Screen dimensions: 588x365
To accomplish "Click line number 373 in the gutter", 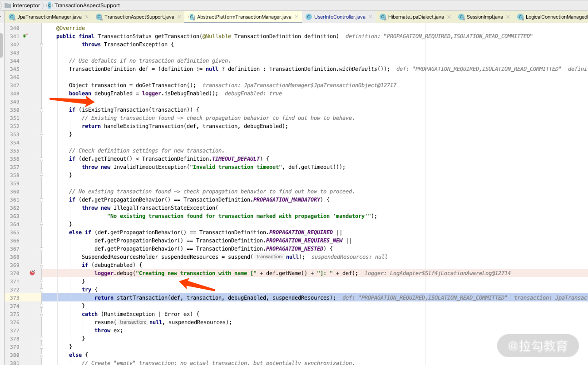I will pyautogui.click(x=15, y=298).
